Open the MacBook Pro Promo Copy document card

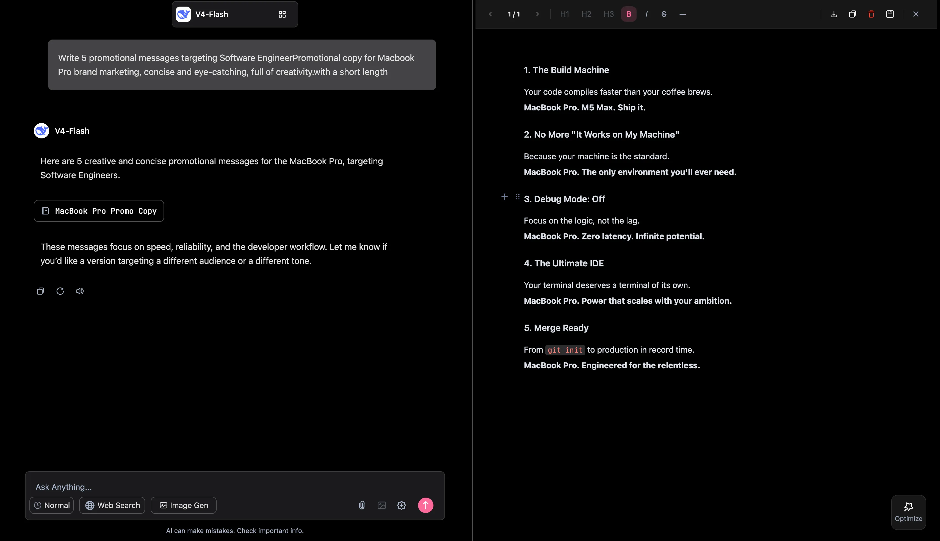[x=99, y=211]
